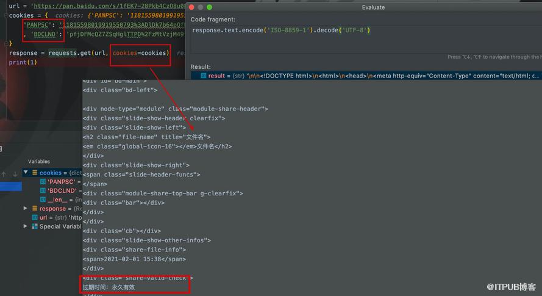
Task: Click the cookies=cookies argument in editor
Action: (x=139, y=53)
